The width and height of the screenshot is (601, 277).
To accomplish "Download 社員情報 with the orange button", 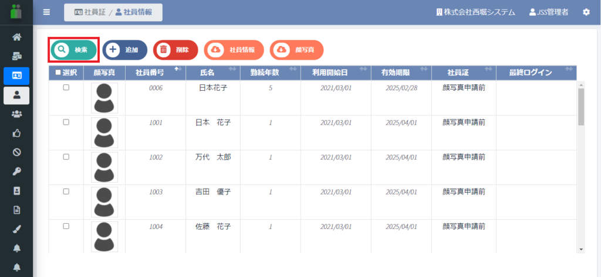I will click(234, 50).
